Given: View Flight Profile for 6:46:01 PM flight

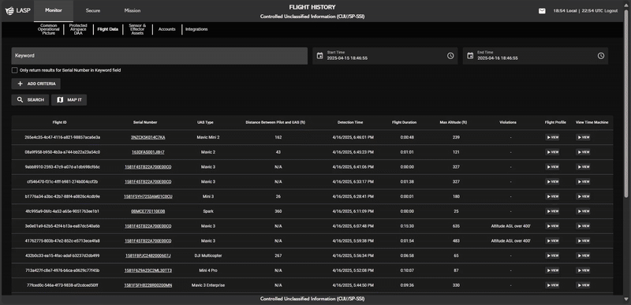Looking at the screenshot, I should (x=552, y=137).
